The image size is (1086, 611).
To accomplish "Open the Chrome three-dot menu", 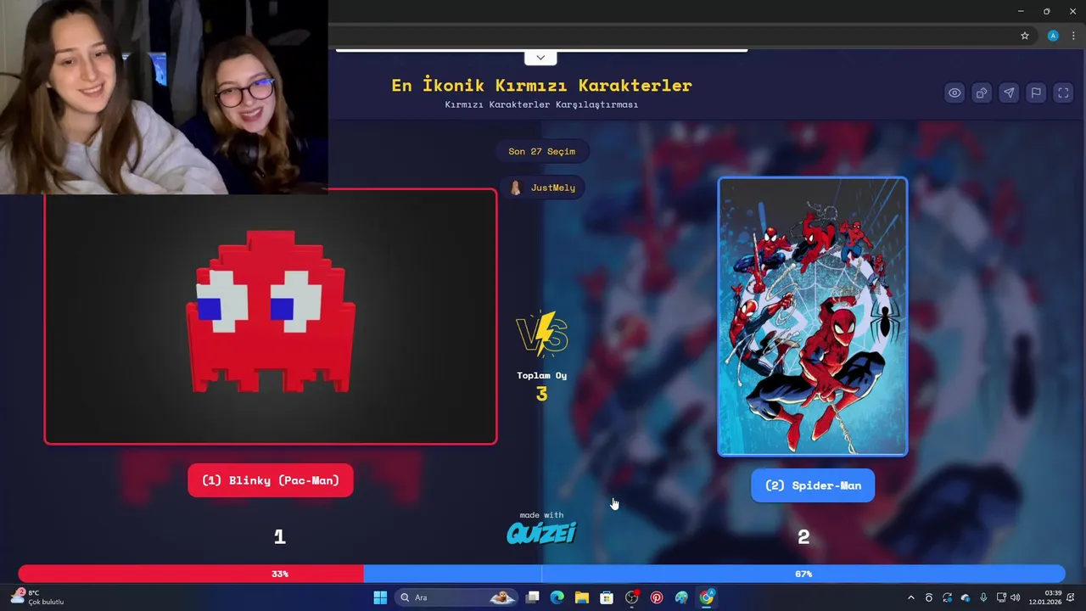I will tap(1073, 36).
